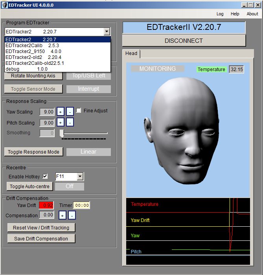Switch to the Head tab

[x=131, y=53]
